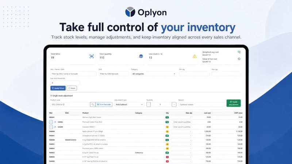
Task: Click the EAN column header
Action: click(67, 113)
